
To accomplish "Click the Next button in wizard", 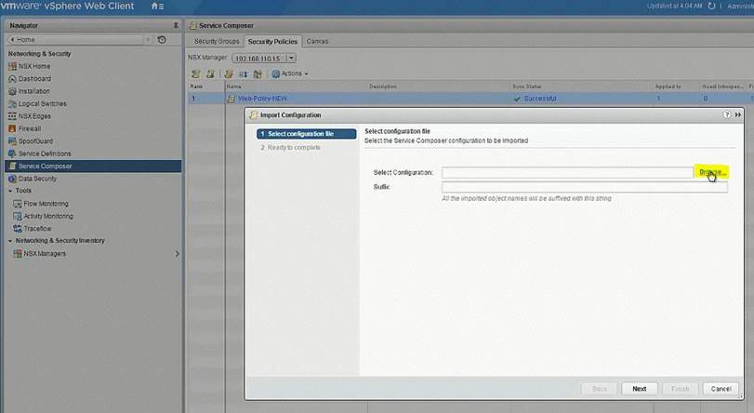I will [x=639, y=388].
